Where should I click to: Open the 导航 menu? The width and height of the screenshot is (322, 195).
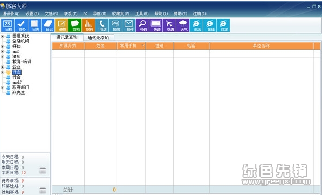pyautogui.click(x=100, y=14)
